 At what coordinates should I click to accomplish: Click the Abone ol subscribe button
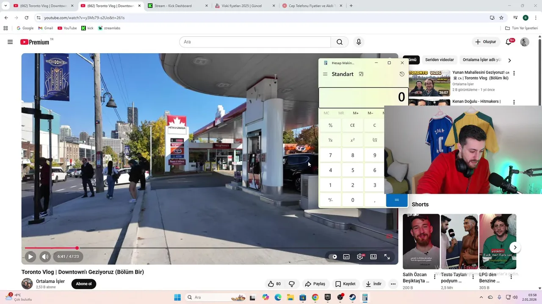84,284
